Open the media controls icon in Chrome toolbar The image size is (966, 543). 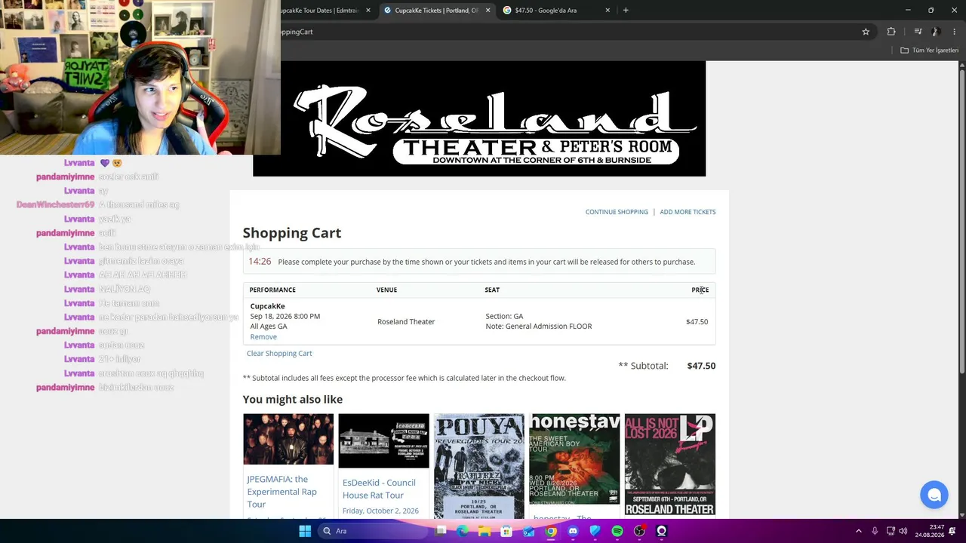pyautogui.click(x=918, y=32)
